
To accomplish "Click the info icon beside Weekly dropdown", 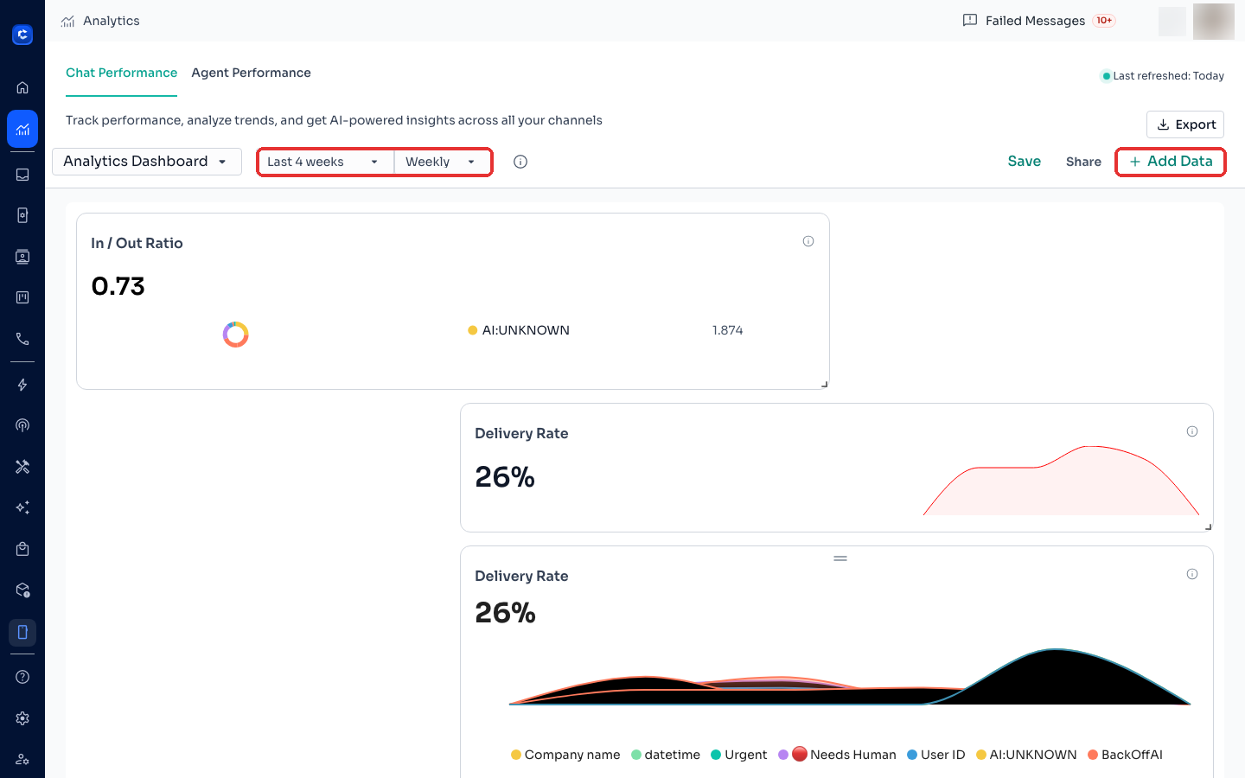I will point(520,162).
